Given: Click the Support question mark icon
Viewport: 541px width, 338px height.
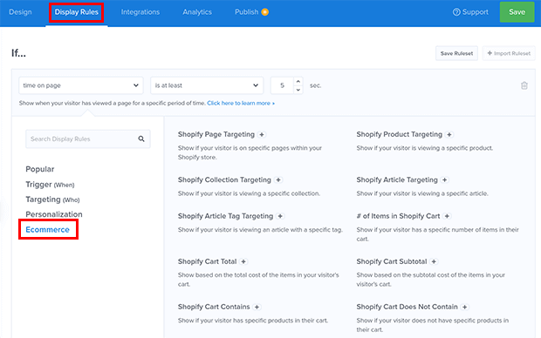Looking at the screenshot, I should (456, 12).
